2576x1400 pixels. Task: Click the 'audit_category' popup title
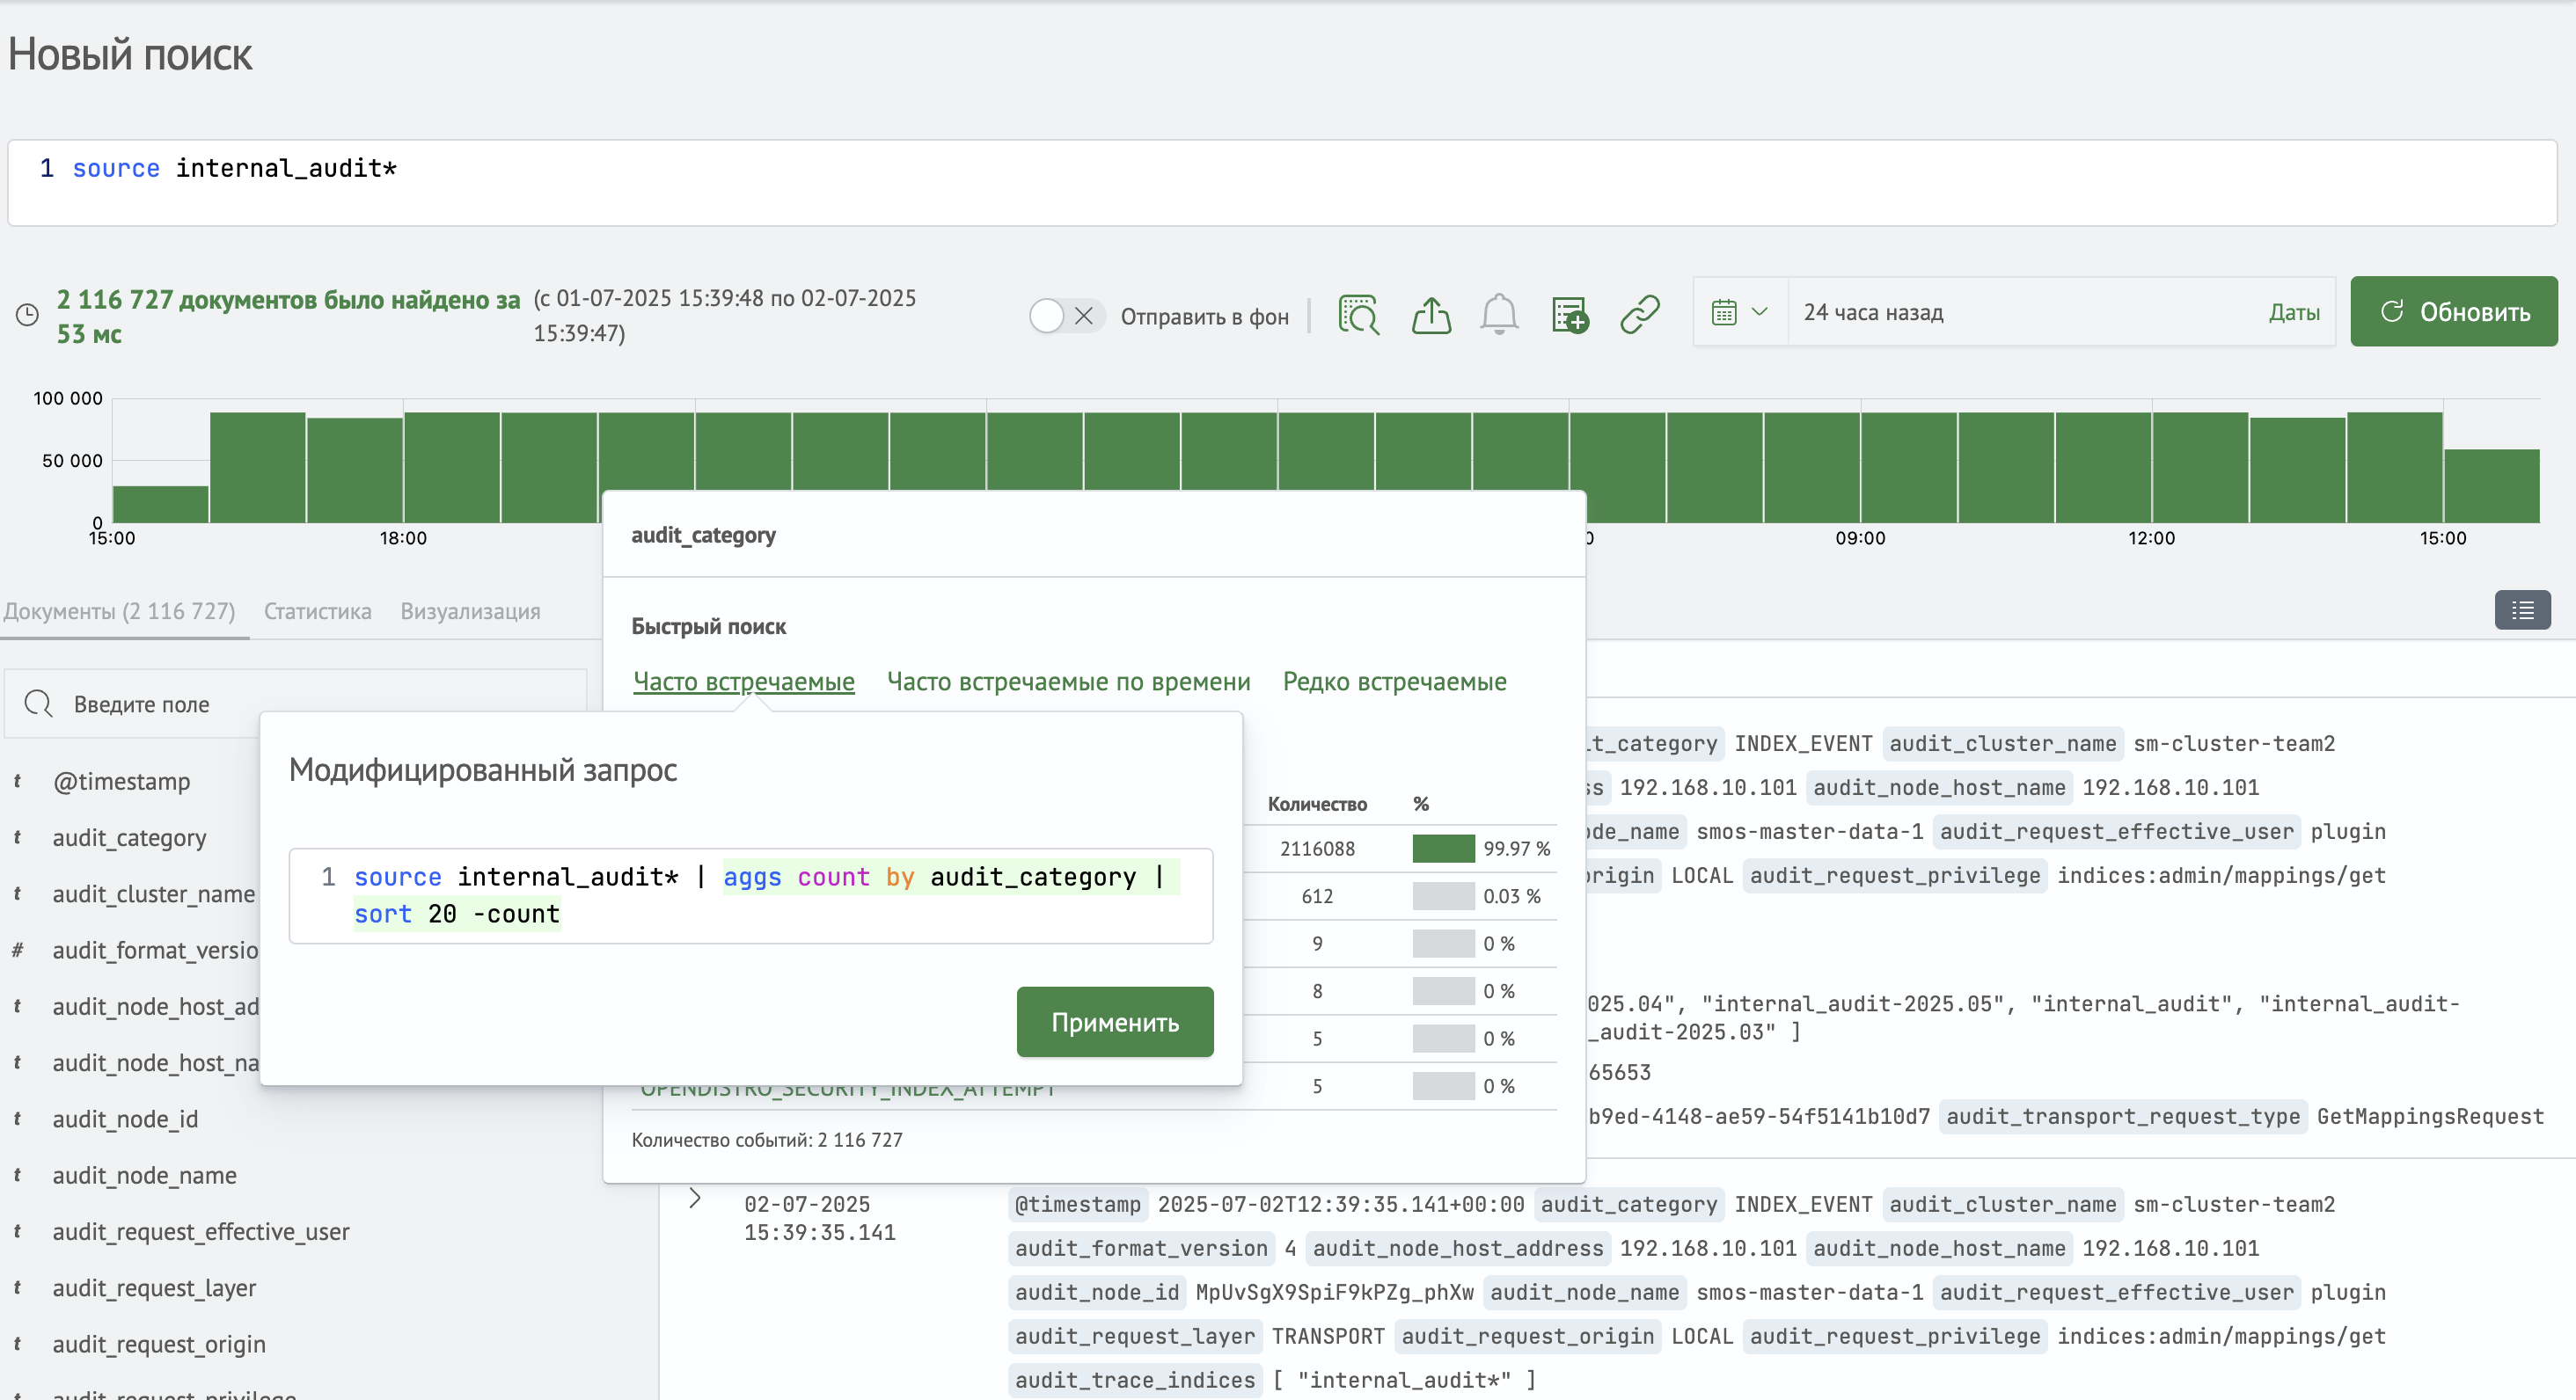[703, 535]
